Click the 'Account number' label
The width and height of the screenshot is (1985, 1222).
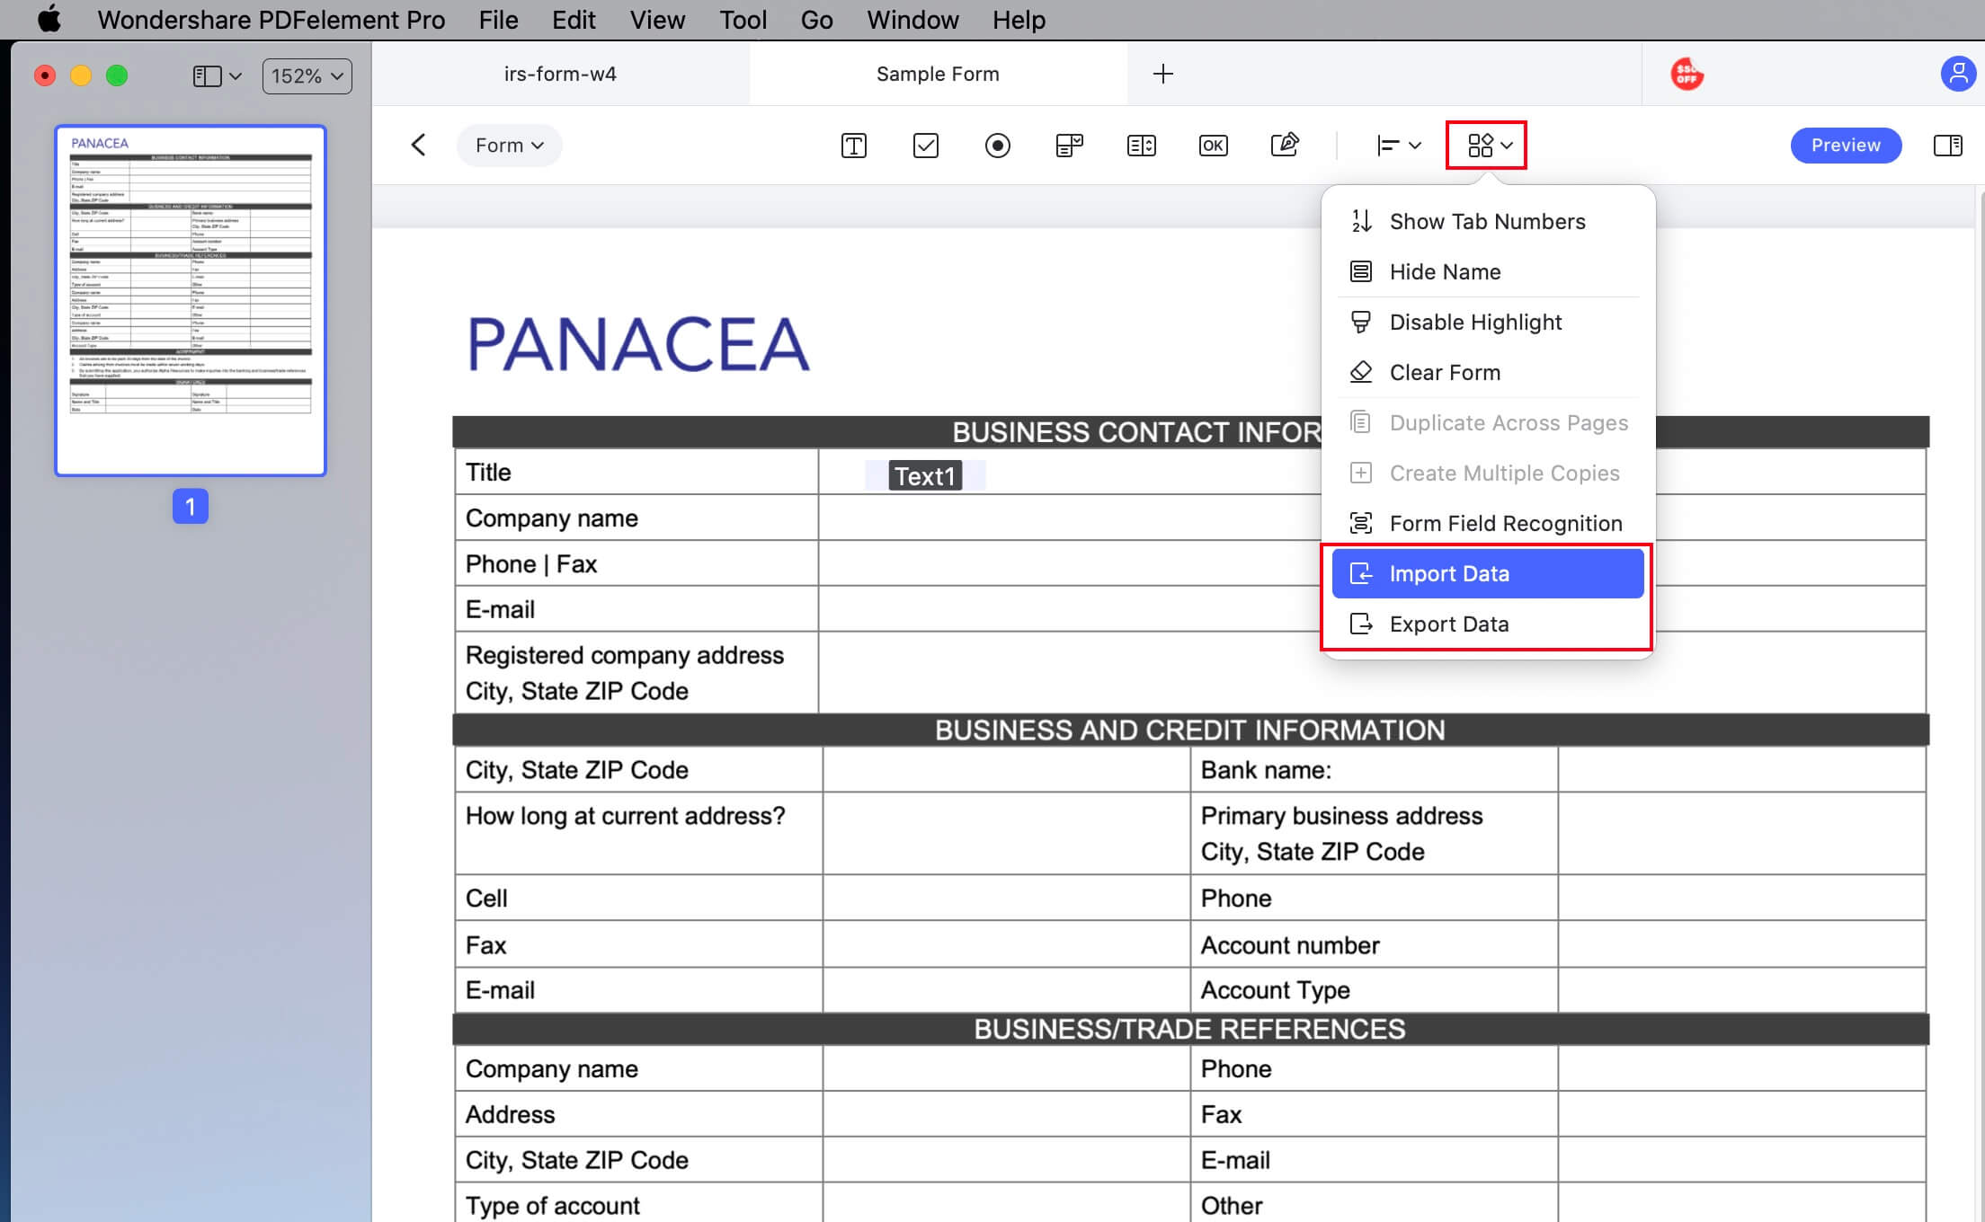coord(1290,945)
